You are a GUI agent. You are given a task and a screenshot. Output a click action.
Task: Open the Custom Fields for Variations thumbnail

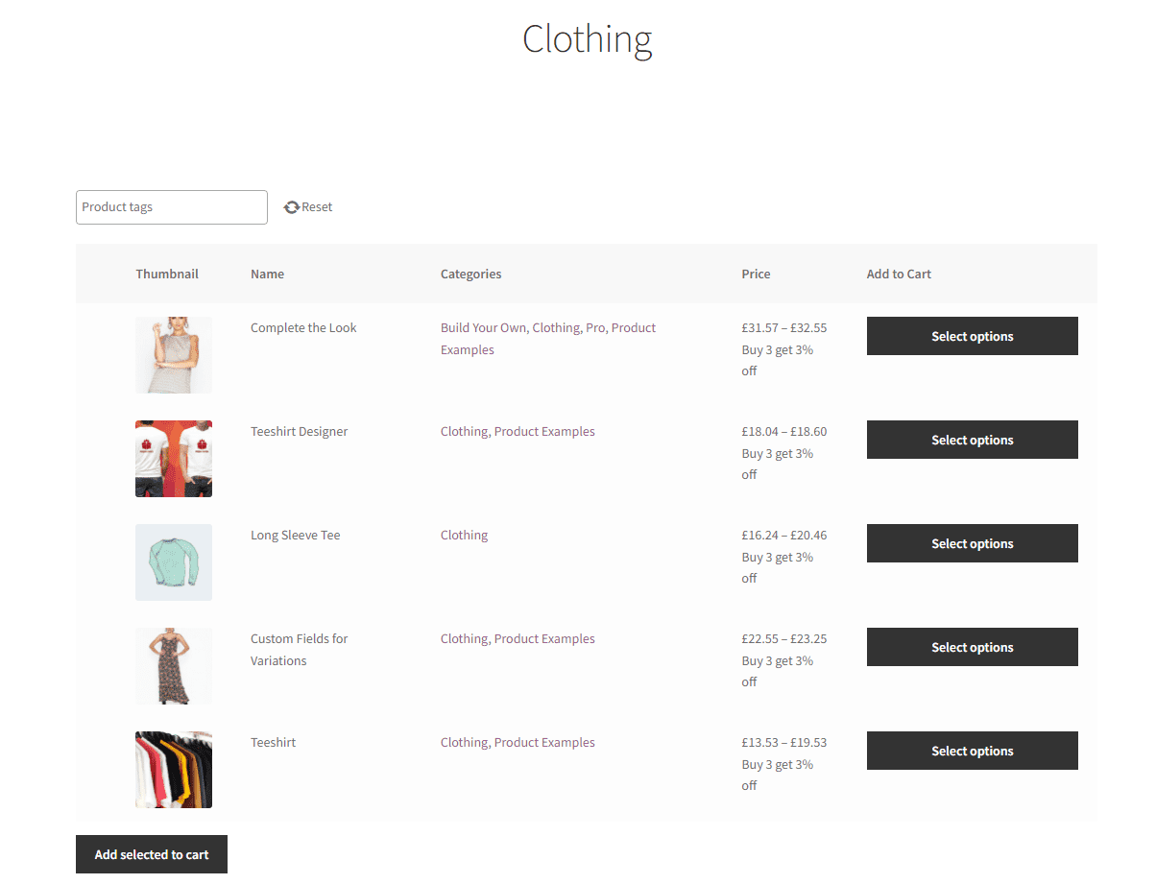(174, 666)
